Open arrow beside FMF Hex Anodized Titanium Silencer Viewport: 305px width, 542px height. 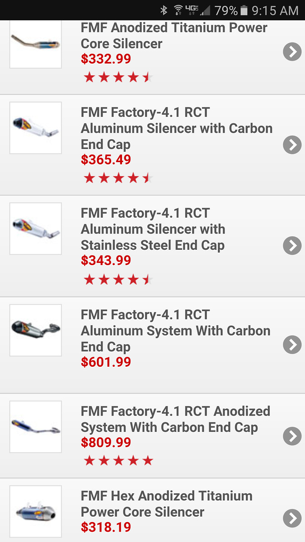click(x=292, y=518)
